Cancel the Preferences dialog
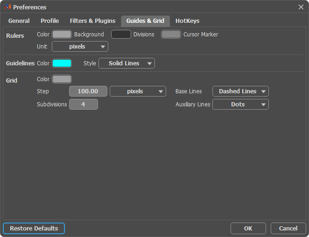Image resolution: width=309 pixels, height=237 pixels. click(288, 228)
